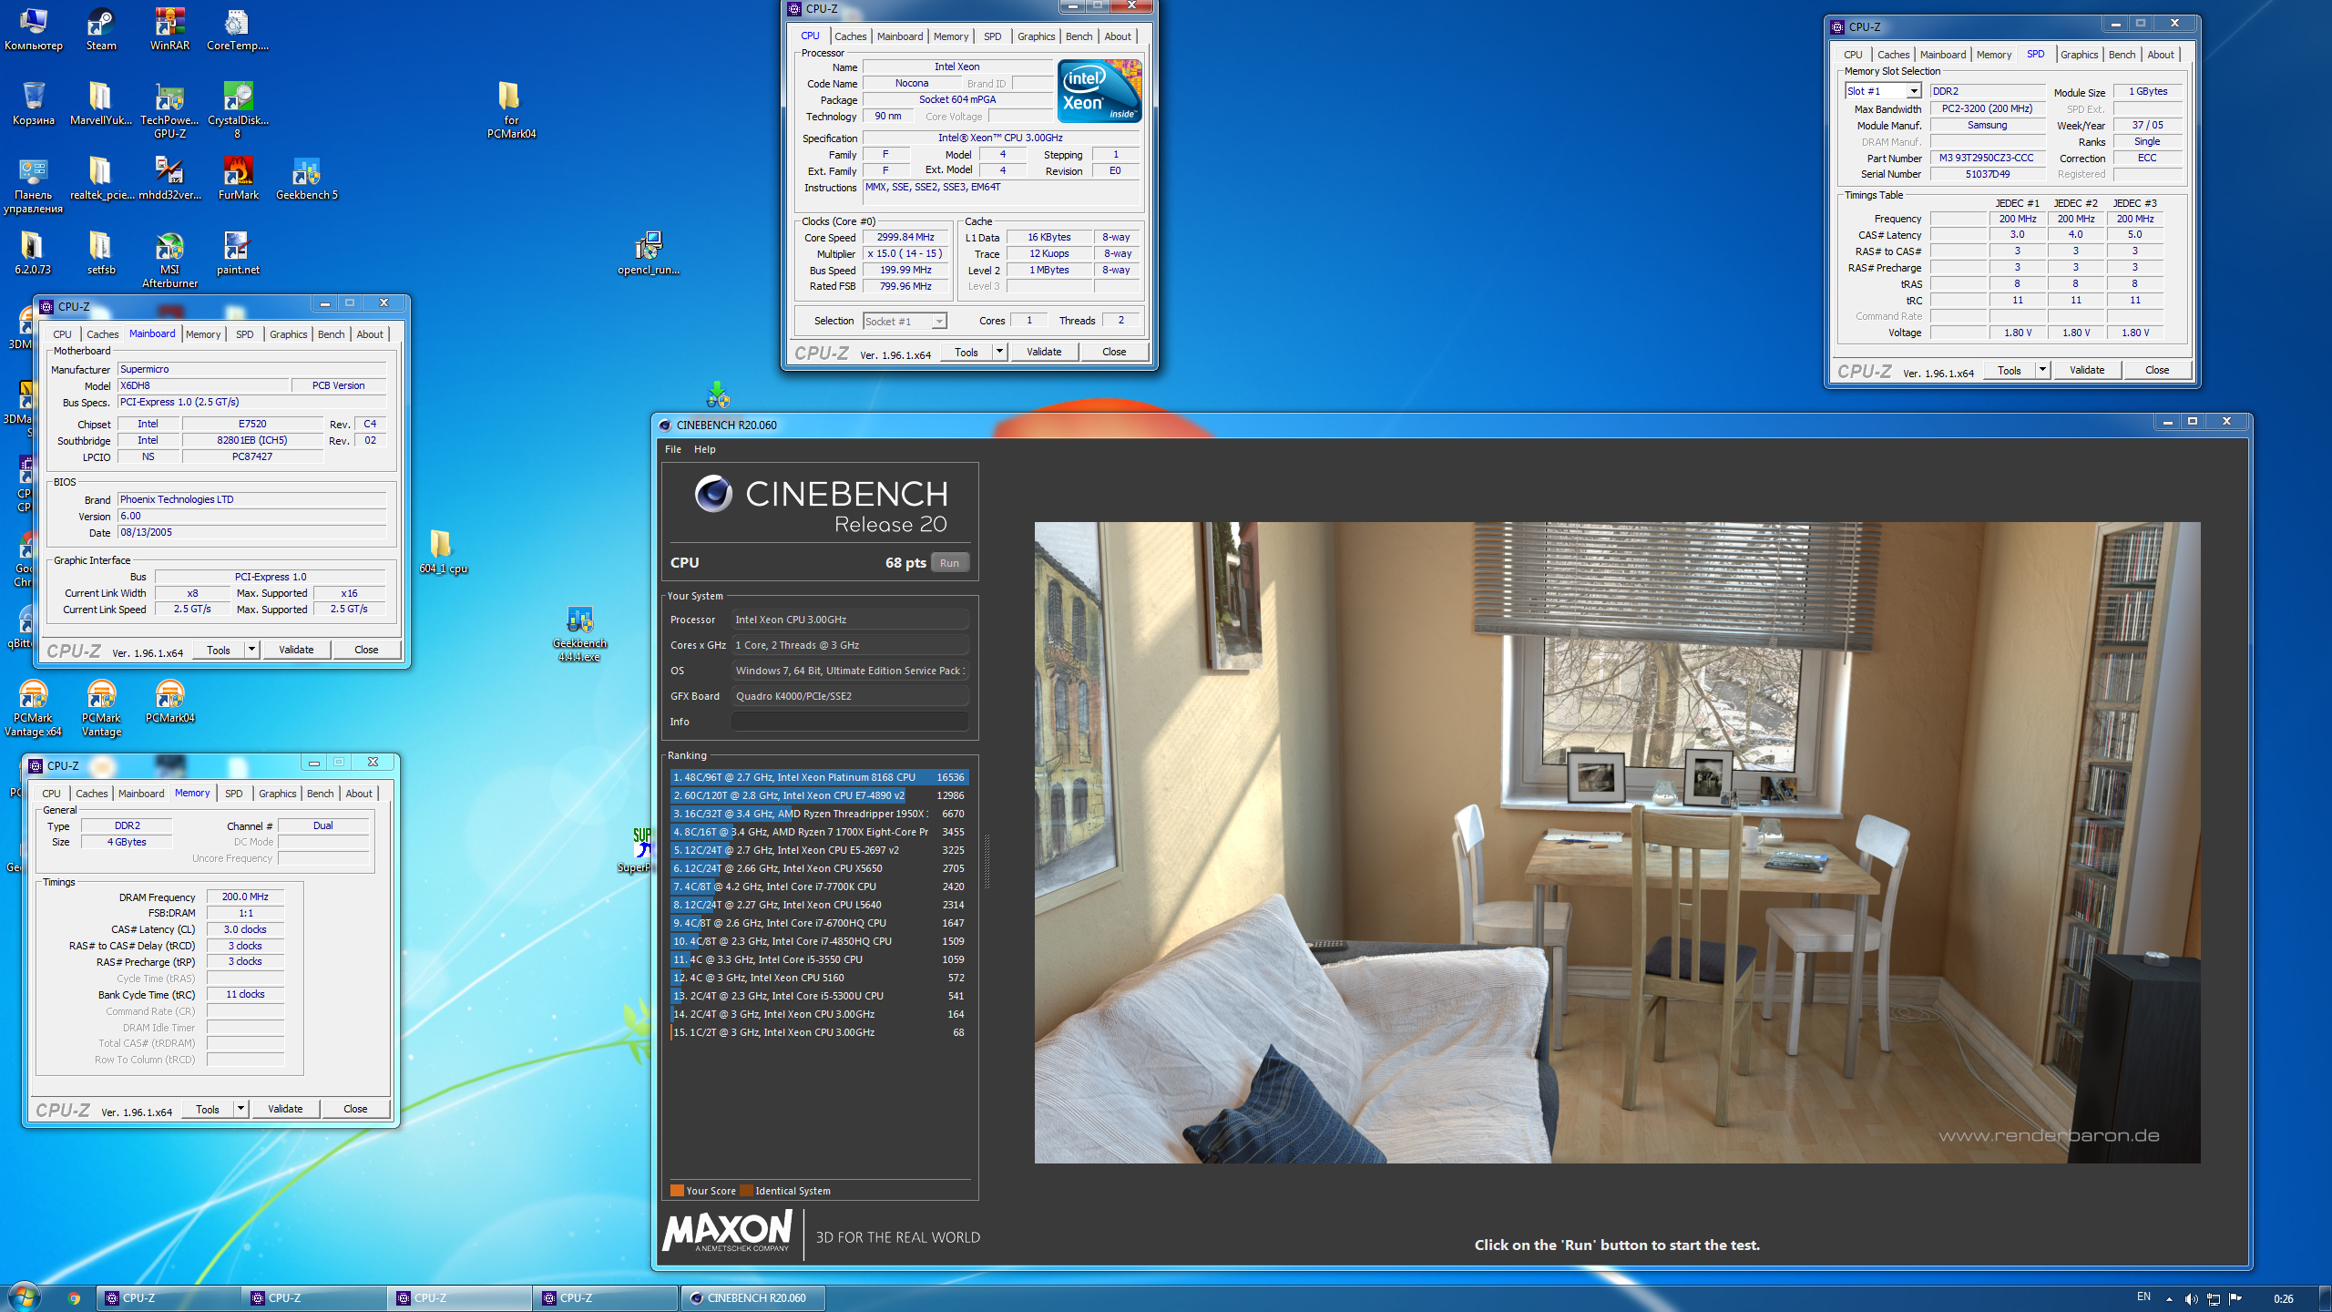The height and width of the screenshot is (1312, 2332).
Task: Click the Cinebench rendered room image
Action: (1617, 842)
